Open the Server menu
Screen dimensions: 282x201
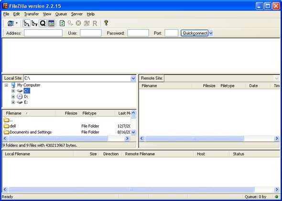point(76,14)
